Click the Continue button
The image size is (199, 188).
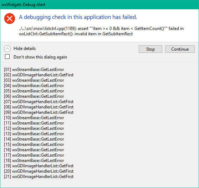click(x=180, y=49)
